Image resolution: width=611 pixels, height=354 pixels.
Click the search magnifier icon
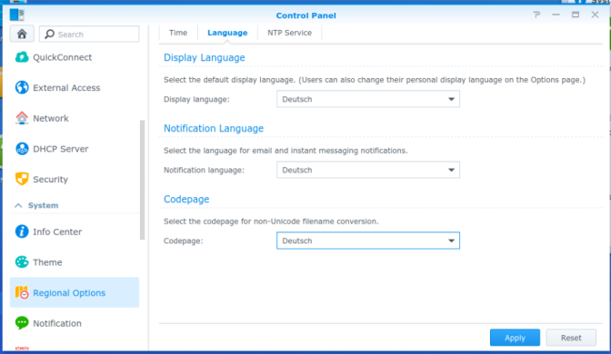(49, 34)
